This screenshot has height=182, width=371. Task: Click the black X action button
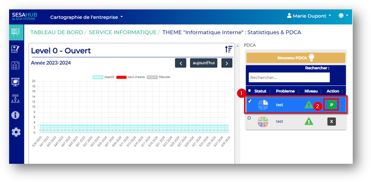pyautogui.click(x=332, y=122)
